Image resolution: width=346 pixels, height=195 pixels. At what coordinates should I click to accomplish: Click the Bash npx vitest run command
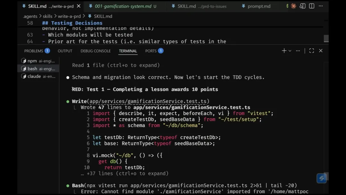click(185, 185)
